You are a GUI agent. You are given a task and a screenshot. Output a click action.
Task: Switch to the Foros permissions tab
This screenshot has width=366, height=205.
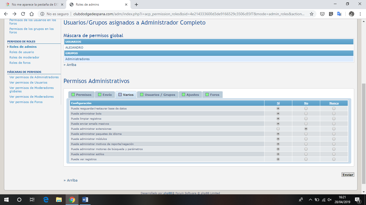[x=212, y=95]
